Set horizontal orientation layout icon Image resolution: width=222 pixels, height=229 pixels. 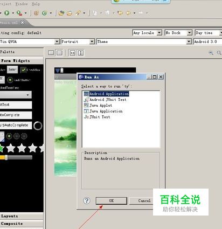51,53
